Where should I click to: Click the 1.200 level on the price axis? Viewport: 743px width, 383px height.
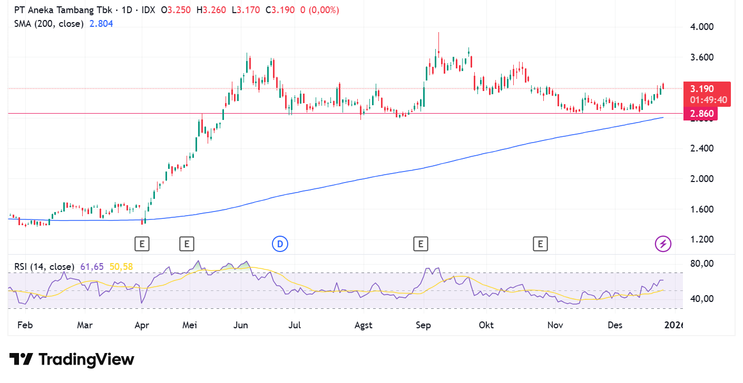point(701,240)
